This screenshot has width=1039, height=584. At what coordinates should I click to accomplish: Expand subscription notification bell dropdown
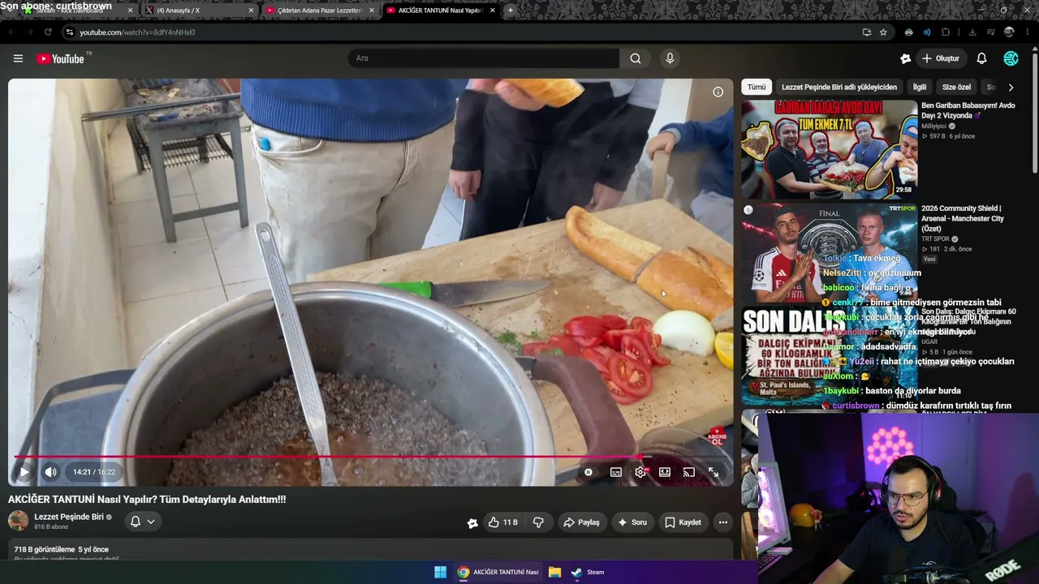pos(142,522)
